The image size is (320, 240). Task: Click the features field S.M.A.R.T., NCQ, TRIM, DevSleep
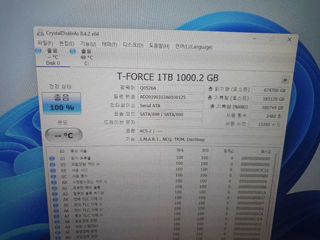click(210, 140)
